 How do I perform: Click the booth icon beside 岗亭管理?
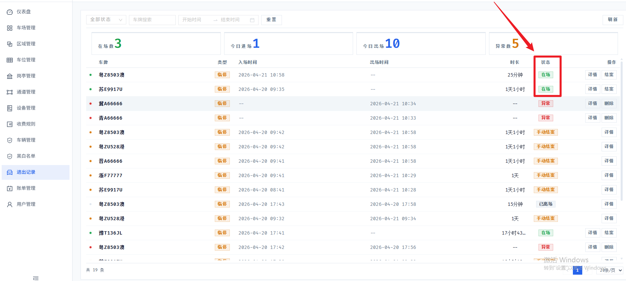[10, 76]
